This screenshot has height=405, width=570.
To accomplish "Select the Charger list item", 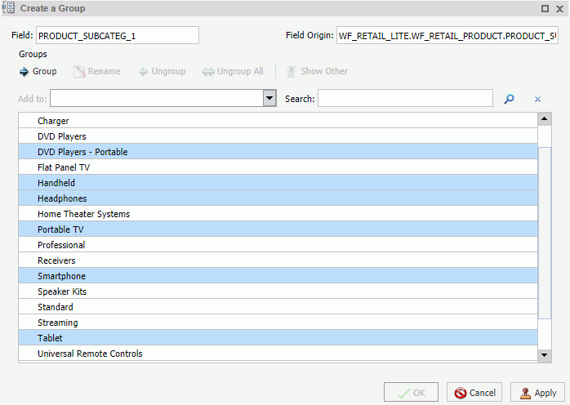I will point(278,120).
